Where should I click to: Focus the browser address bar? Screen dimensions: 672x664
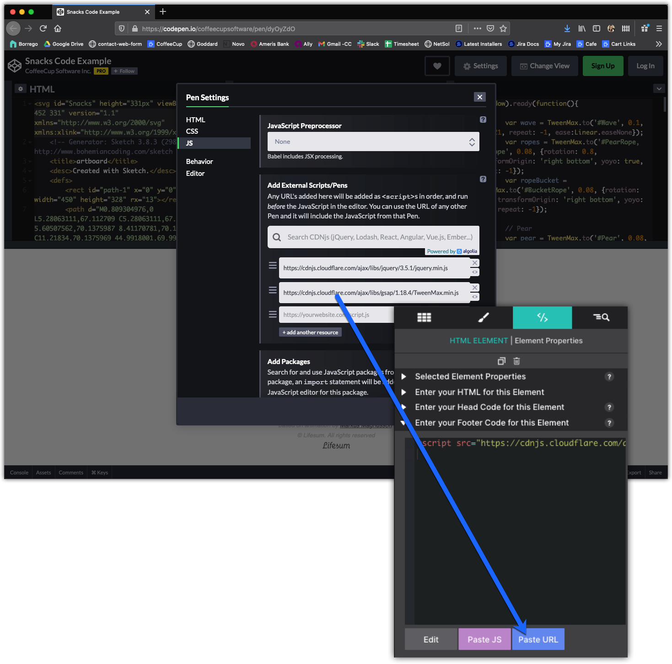coord(293,28)
